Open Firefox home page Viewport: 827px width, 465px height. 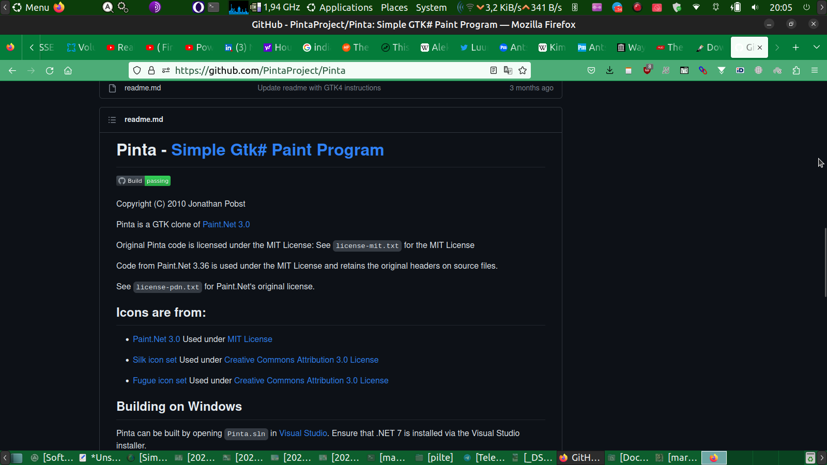(x=68, y=71)
